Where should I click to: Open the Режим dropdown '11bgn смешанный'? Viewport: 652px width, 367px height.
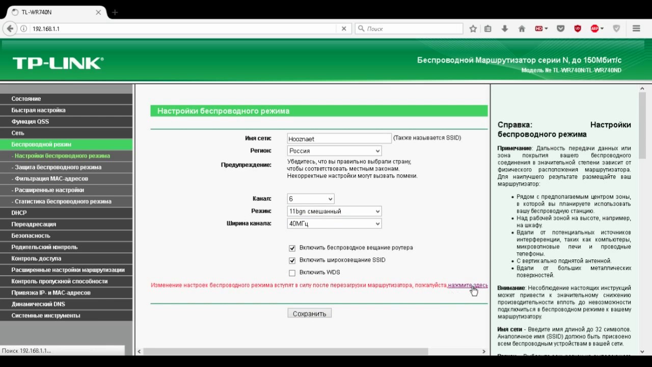(334, 211)
